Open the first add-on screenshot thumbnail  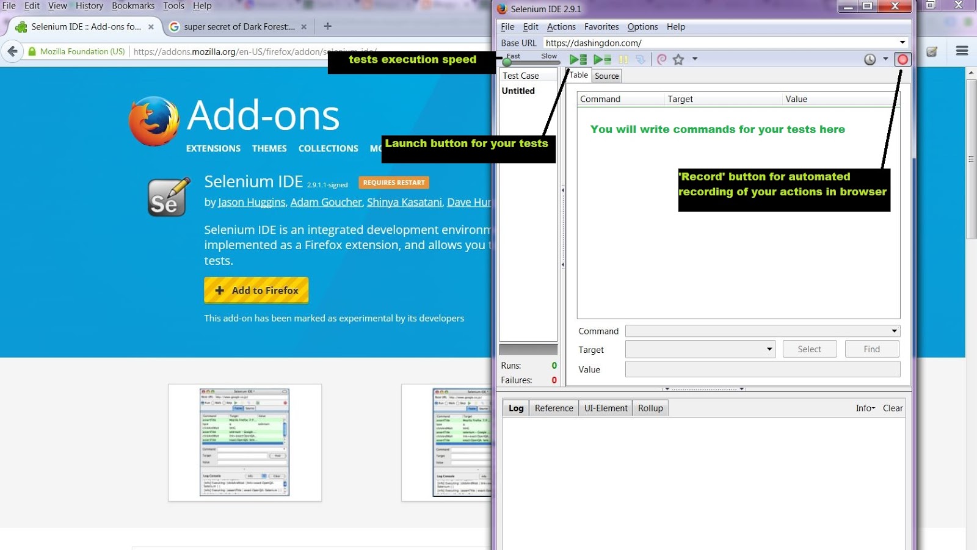pyautogui.click(x=245, y=443)
